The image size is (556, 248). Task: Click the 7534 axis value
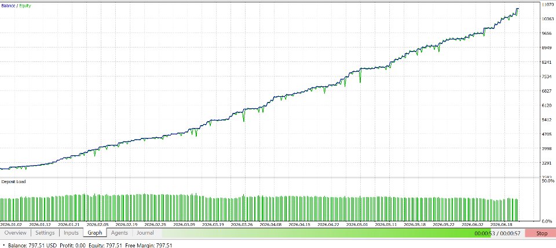547,76
